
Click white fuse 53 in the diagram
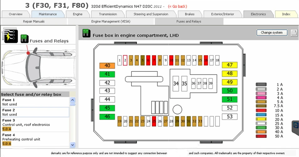pos(230,117)
